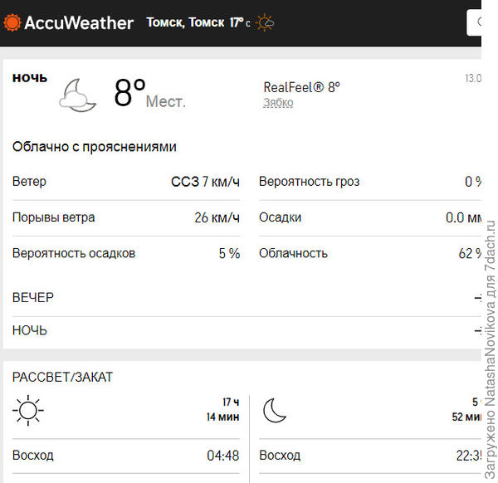Click the Восход 04:48 sunrise row
The width and height of the screenshot is (498, 483).
click(126, 456)
